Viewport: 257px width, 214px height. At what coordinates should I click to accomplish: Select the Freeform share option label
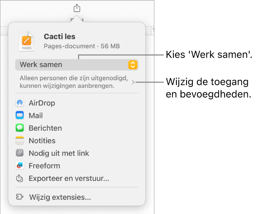pyautogui.click(x=44, y=166)
